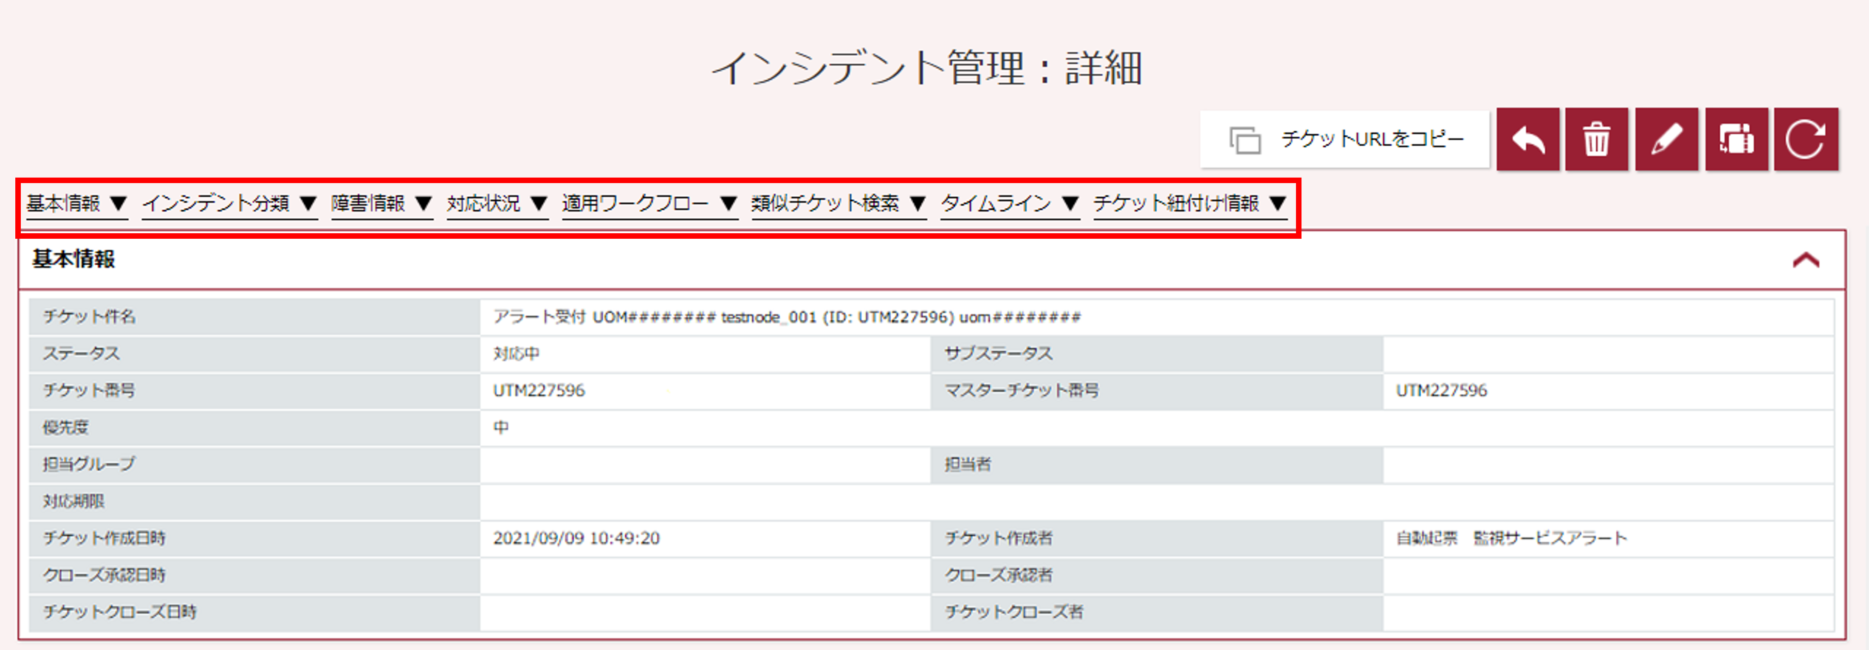Click the triangle arrow after インシデント分類

coord(308,203)
